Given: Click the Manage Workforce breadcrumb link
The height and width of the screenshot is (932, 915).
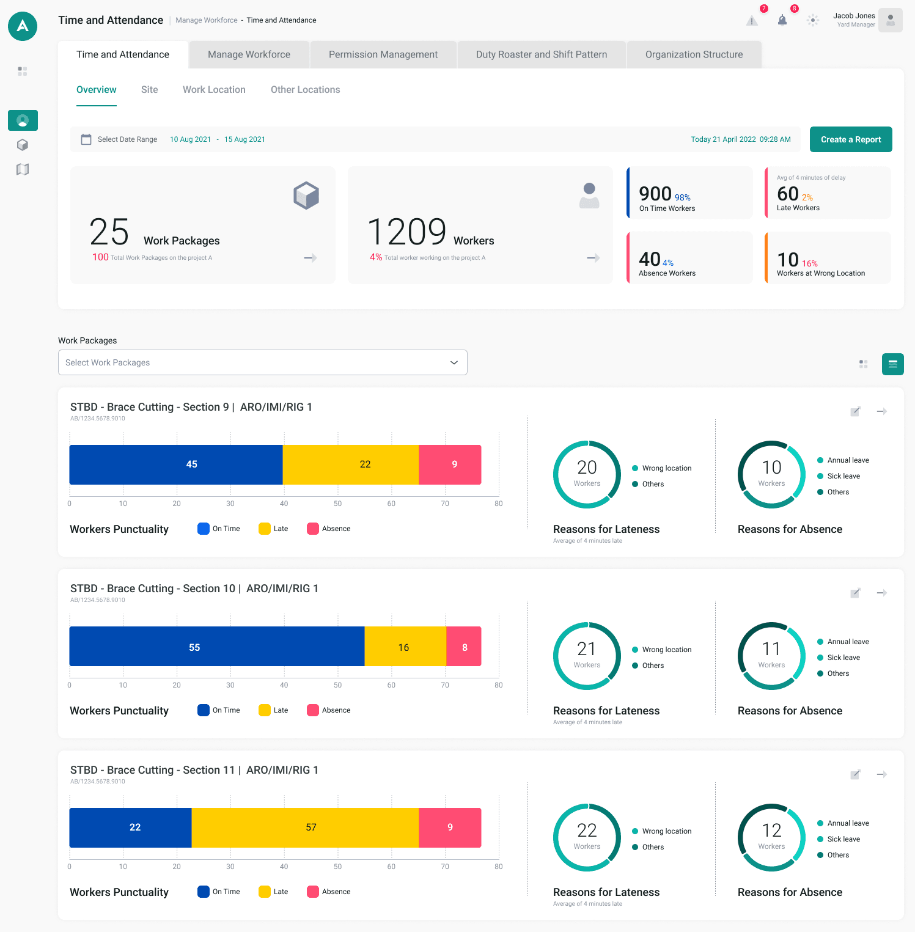Looking at the screenshot, I should click(x=207, y=20).
